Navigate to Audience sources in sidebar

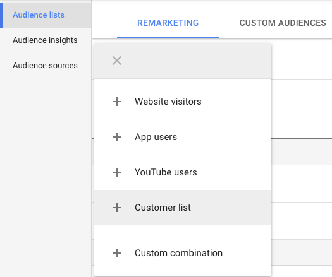click(x=45, y=65)
